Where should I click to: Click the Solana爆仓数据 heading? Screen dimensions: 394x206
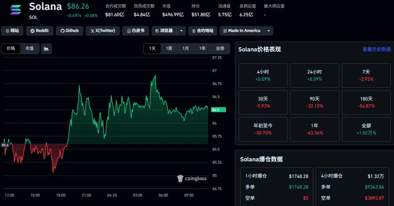tap(261, 159)
